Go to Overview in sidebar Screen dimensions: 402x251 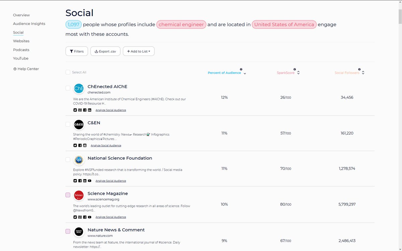coord(21,15)
